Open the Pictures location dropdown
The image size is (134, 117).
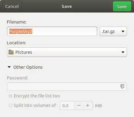[x=67, y=52]
